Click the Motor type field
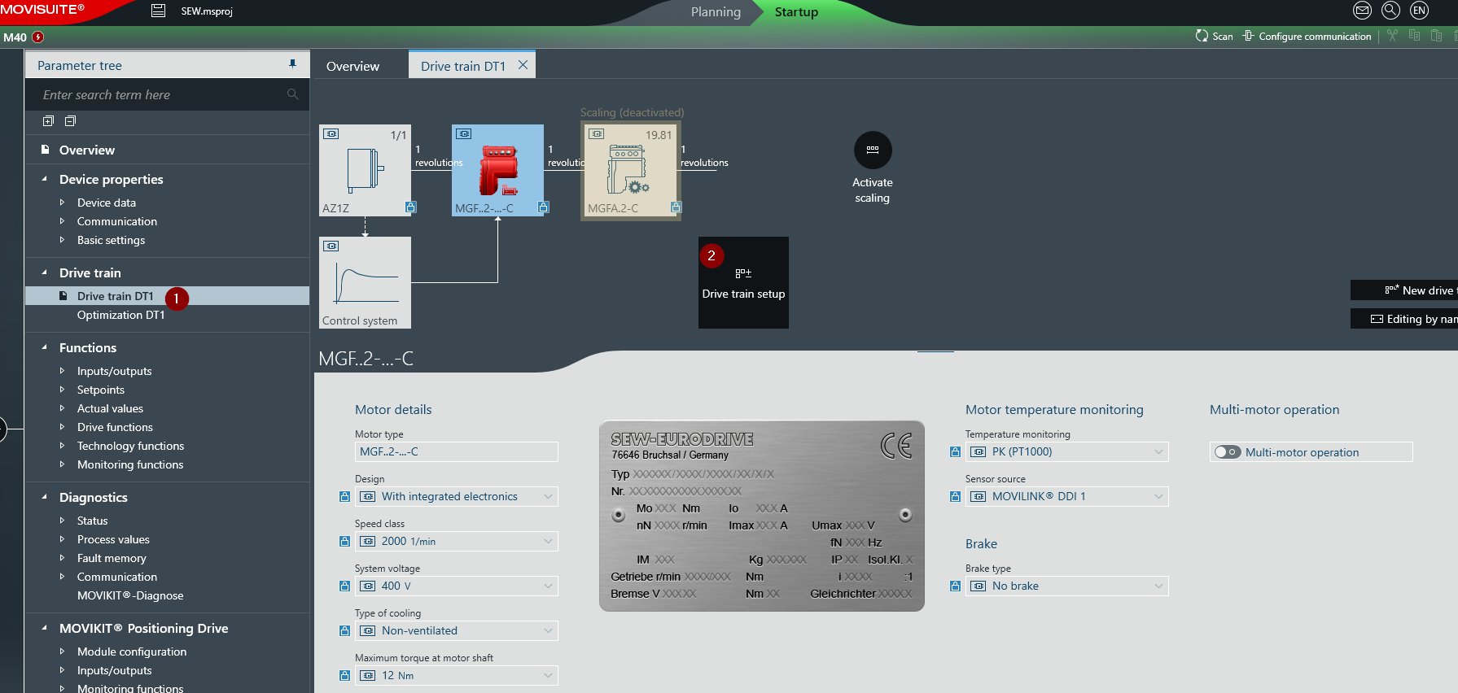 pos(457,451)
